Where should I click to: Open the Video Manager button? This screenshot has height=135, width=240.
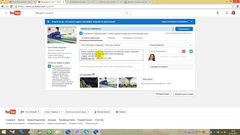[162, 94]
